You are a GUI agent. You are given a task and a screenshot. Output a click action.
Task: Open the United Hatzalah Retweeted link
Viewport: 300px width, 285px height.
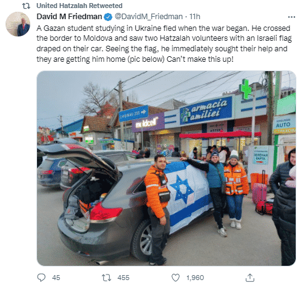point(80,6)
